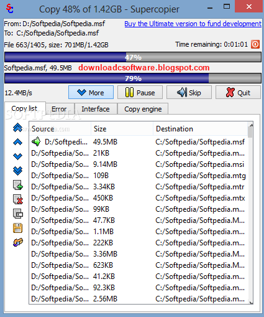Import a transfer list with folder icon
The width and height of the screenshot is (264, 317).
click(18, 242)
